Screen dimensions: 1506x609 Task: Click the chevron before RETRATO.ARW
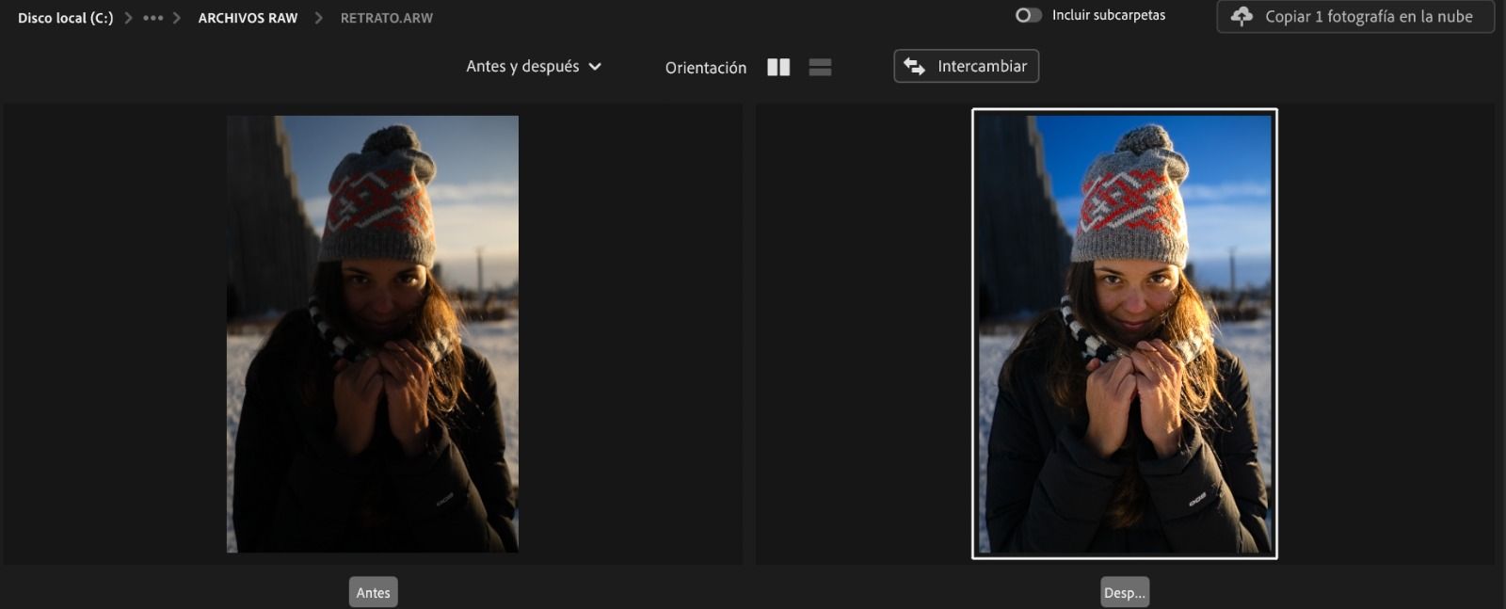(319, 18)
